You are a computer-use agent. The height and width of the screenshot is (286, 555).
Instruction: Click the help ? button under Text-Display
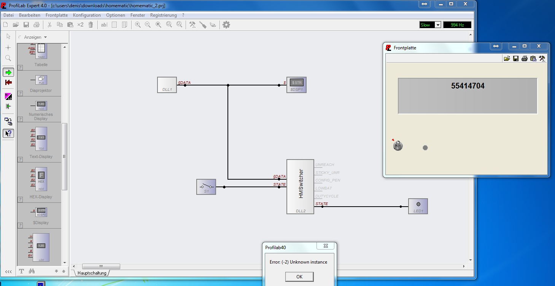pos(20,160)
